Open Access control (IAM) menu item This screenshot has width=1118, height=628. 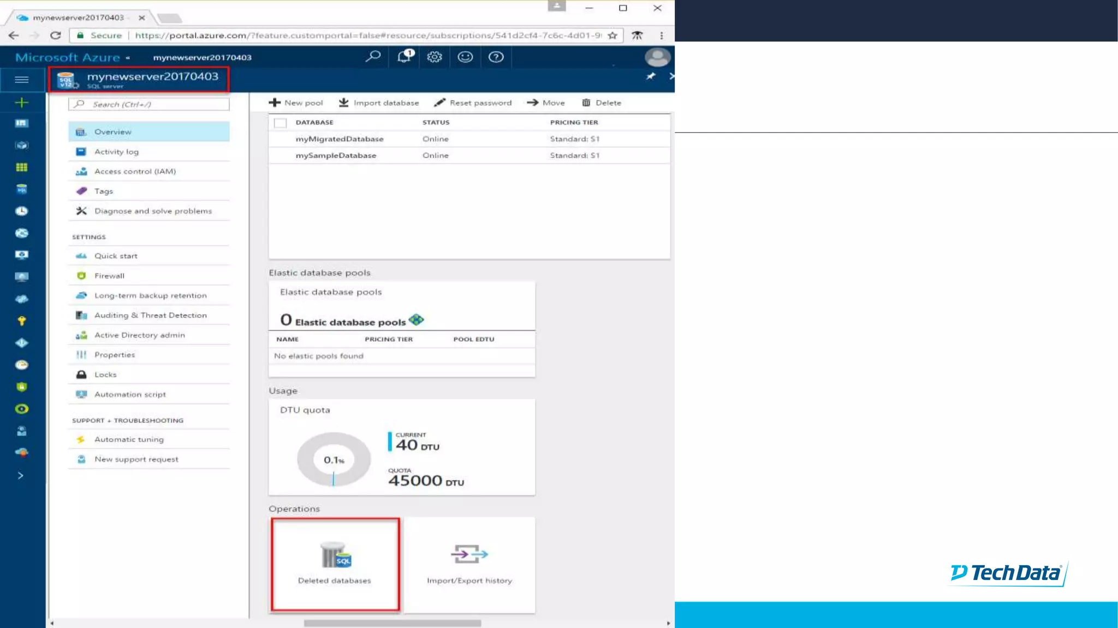[149, 171]
